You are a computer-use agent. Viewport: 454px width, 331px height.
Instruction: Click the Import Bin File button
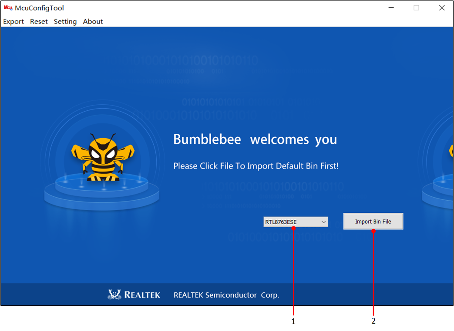[373, 222]
